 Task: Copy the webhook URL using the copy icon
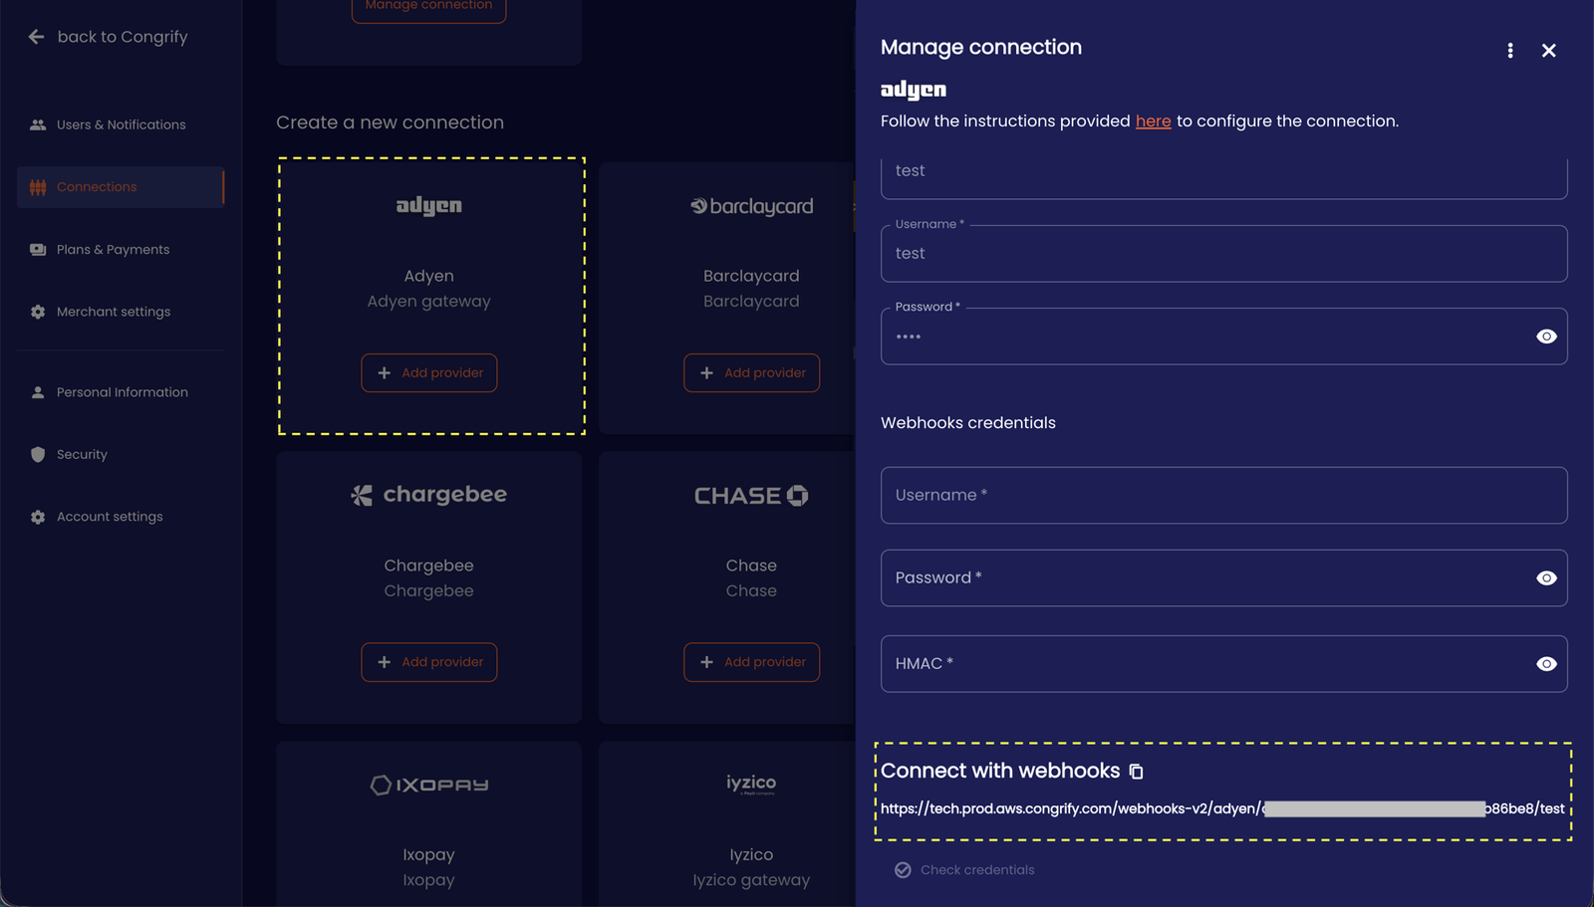pos(1136,772)
